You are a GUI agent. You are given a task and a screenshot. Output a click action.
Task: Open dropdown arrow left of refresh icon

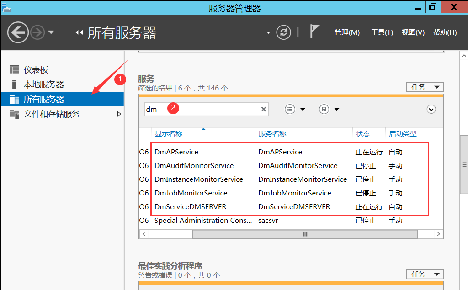268,32
